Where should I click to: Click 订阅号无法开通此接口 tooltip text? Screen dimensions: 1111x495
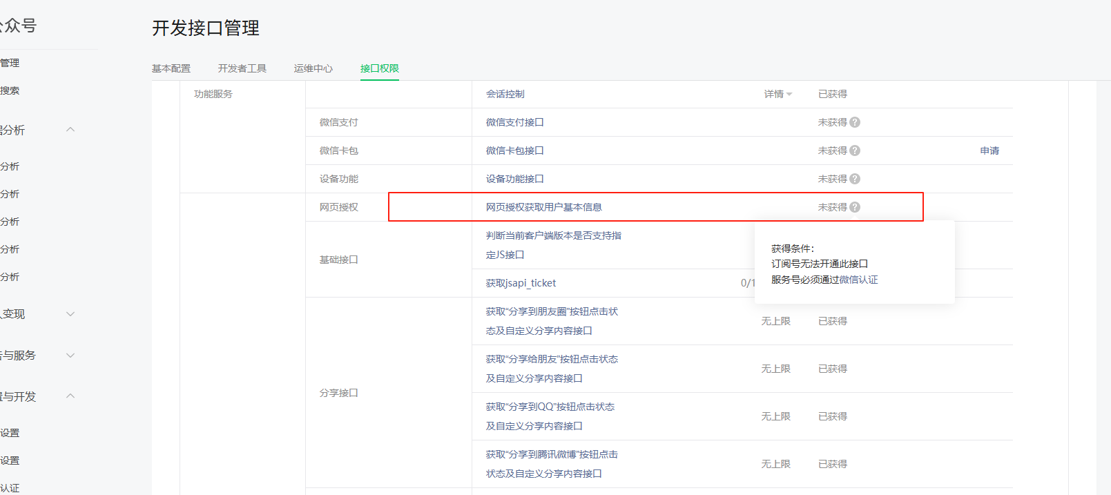820,264
